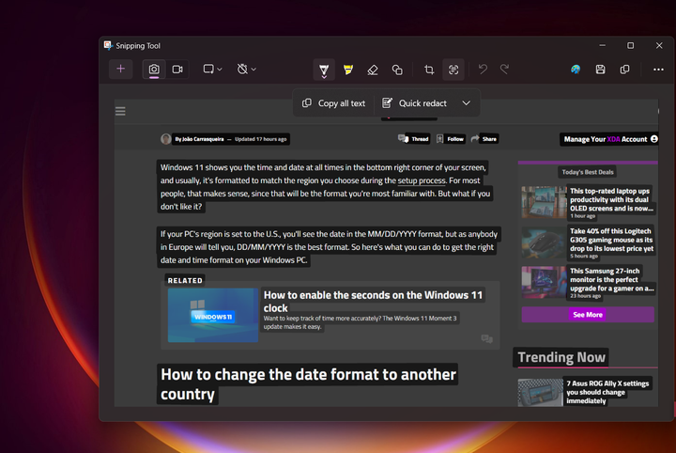The width and height of the screenshot is (676, 453).
Task: Close the Snipping Tool window
Action: tap(659, 45)
